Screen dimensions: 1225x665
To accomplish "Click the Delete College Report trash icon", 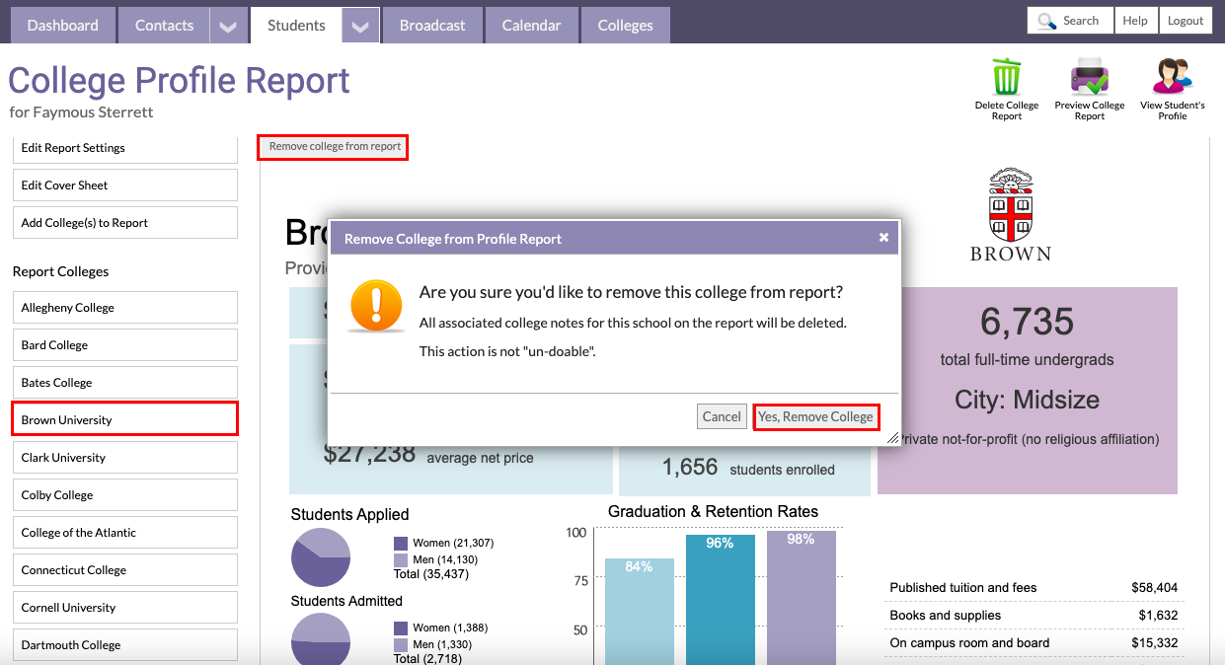I will (x=1007, y=77).
